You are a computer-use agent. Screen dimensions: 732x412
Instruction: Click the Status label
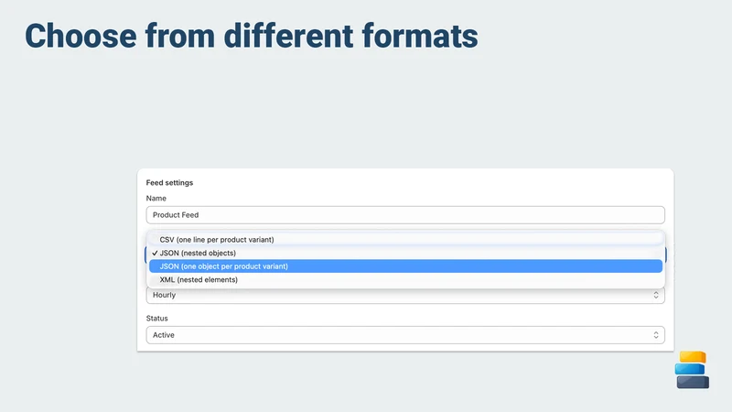(x=156, y=318)
